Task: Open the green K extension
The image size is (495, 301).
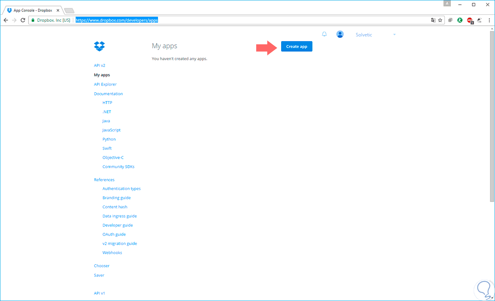Action: (x=460, y=20)
